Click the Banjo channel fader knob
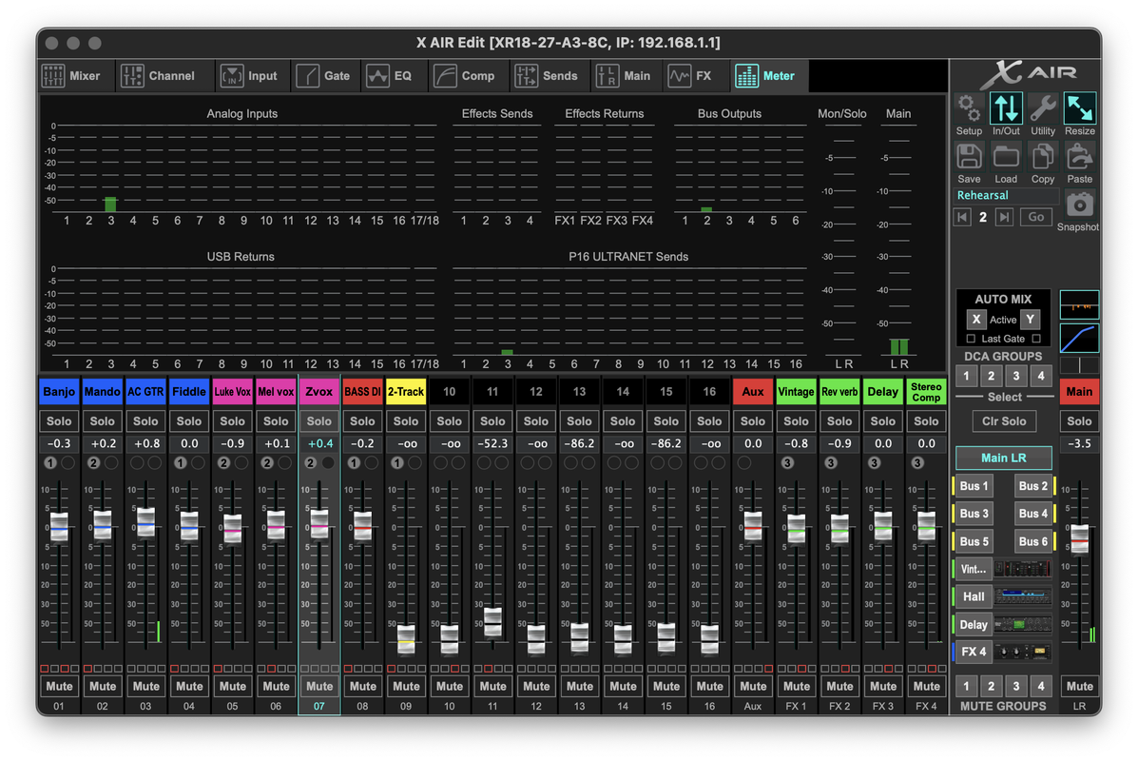 [x=59, y=527]
